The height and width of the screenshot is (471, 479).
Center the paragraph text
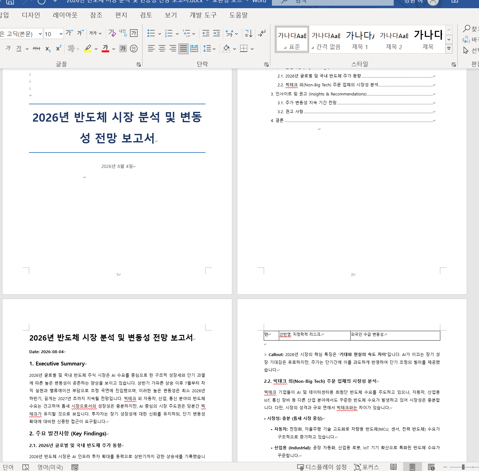click(x=162, y=49)
